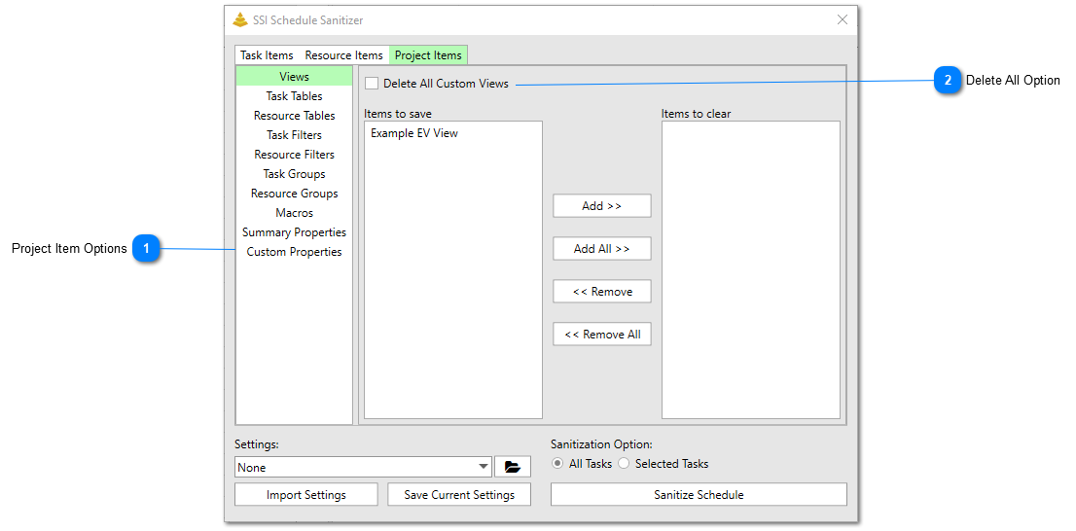The height and width of the screenshot is (531, 1076).
Task: Choose Summary Properties option
Action: tap(295, 231)
